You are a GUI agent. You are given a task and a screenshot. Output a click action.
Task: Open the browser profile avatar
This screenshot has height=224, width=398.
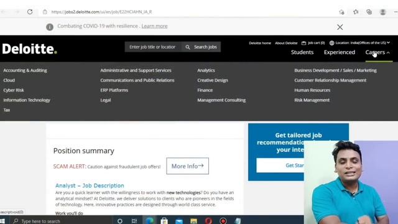pos(383,12)
